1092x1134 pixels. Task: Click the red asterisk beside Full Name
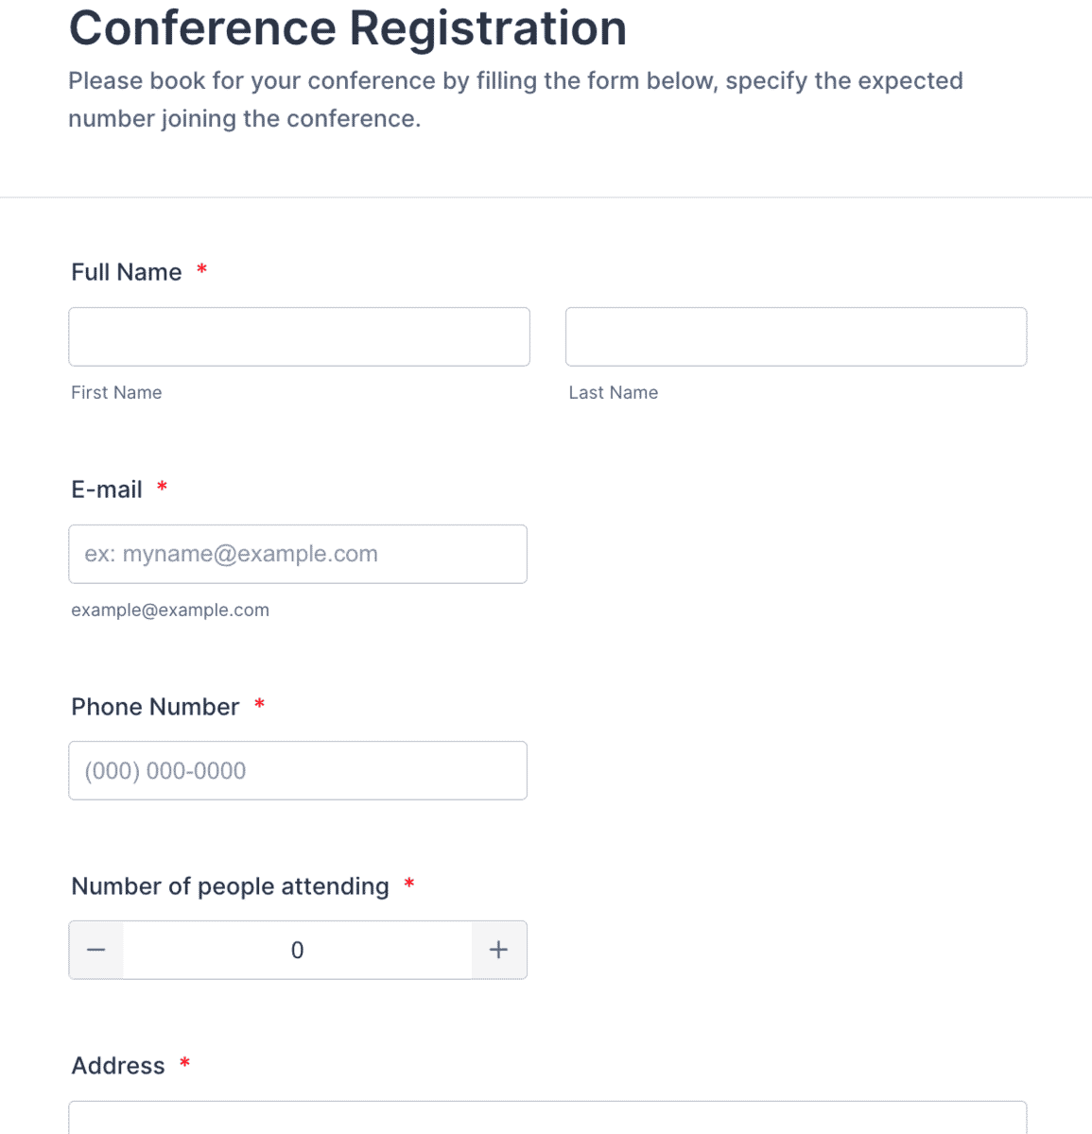point(201,271)
